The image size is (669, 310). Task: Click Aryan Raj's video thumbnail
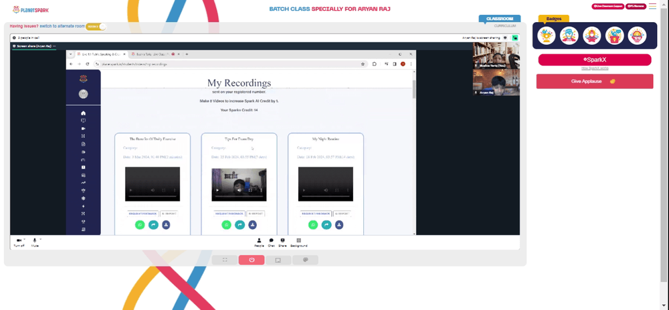[x=496, y=82]
